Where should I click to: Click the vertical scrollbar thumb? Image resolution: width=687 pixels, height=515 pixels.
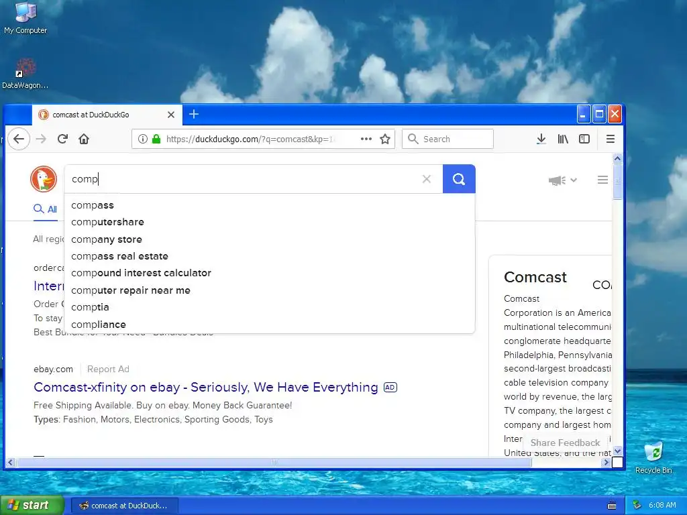click(617, 182)
